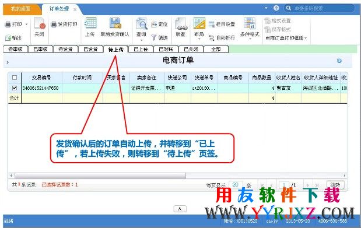Click the 快递公司 column header

[177, 78]
